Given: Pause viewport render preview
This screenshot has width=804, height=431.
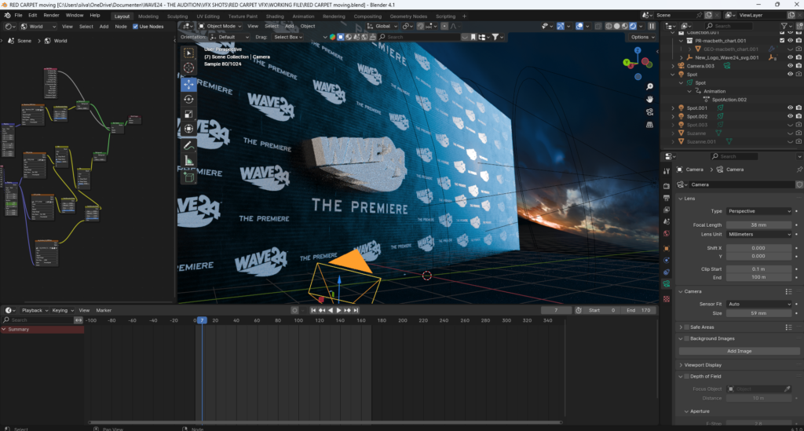Looking at the screenshot, I should (652, 26).
